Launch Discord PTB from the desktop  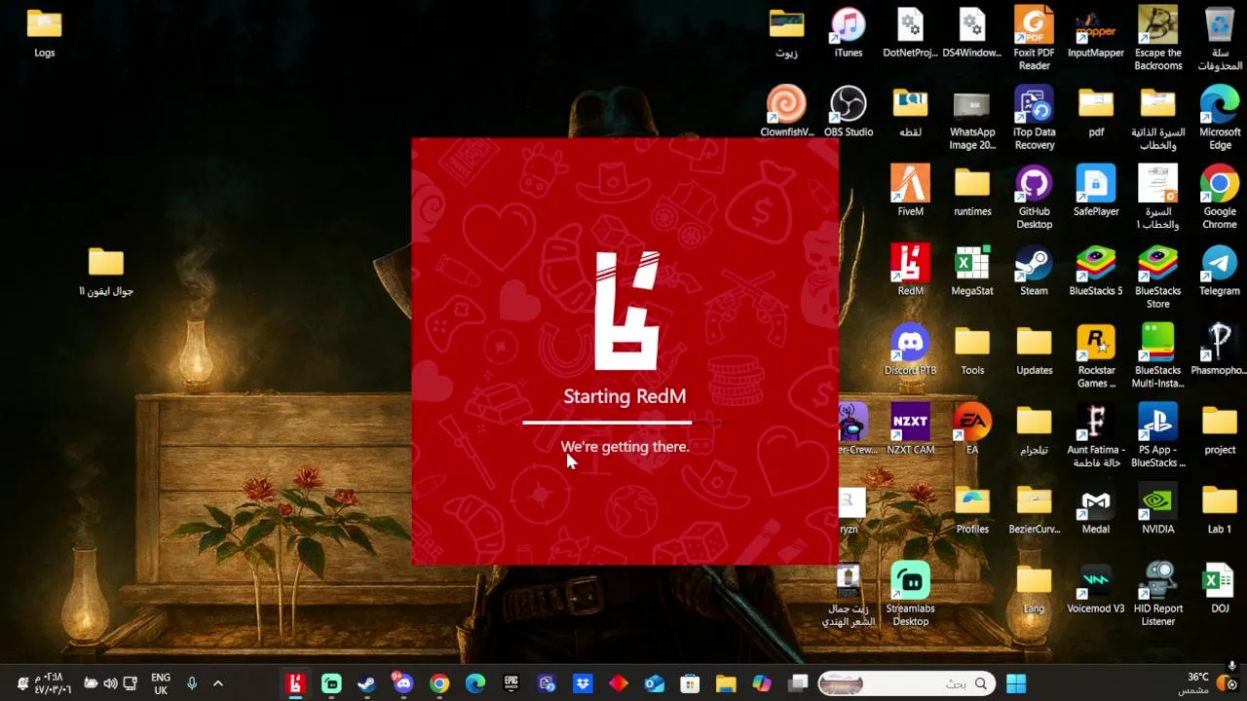(x=910, y=350)
